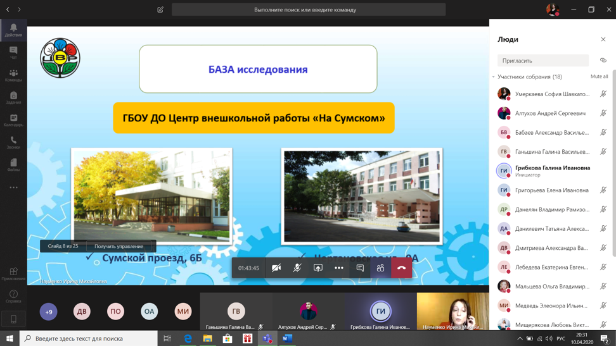This screenshot has width=616, height=346.
Task: Open more actions in call controls
Action: pos(338,268)
